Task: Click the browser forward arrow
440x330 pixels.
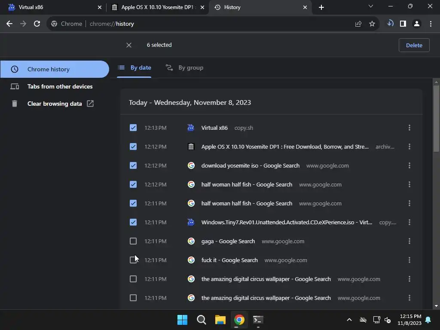Action: coord(23,24)
